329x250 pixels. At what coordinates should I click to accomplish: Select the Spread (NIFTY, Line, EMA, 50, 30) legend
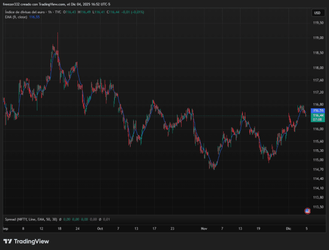[31, 219]
